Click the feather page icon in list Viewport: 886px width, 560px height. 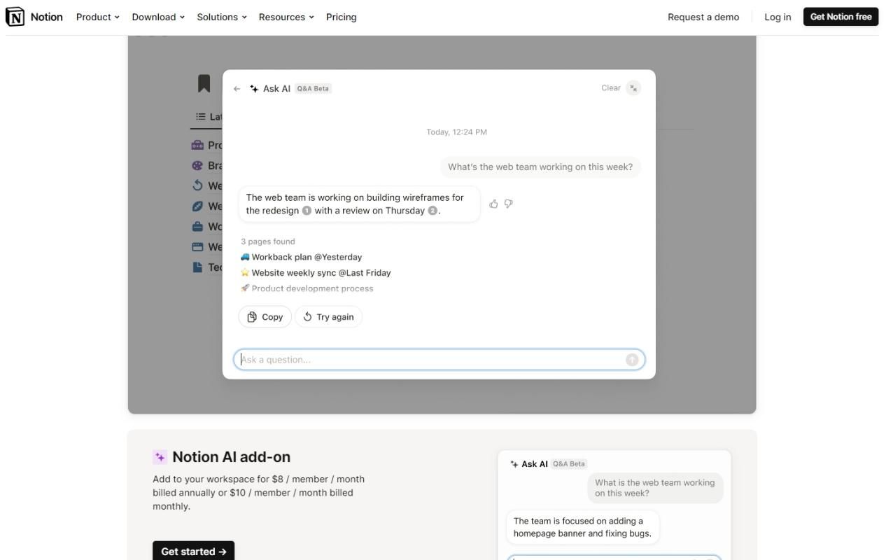197,206
